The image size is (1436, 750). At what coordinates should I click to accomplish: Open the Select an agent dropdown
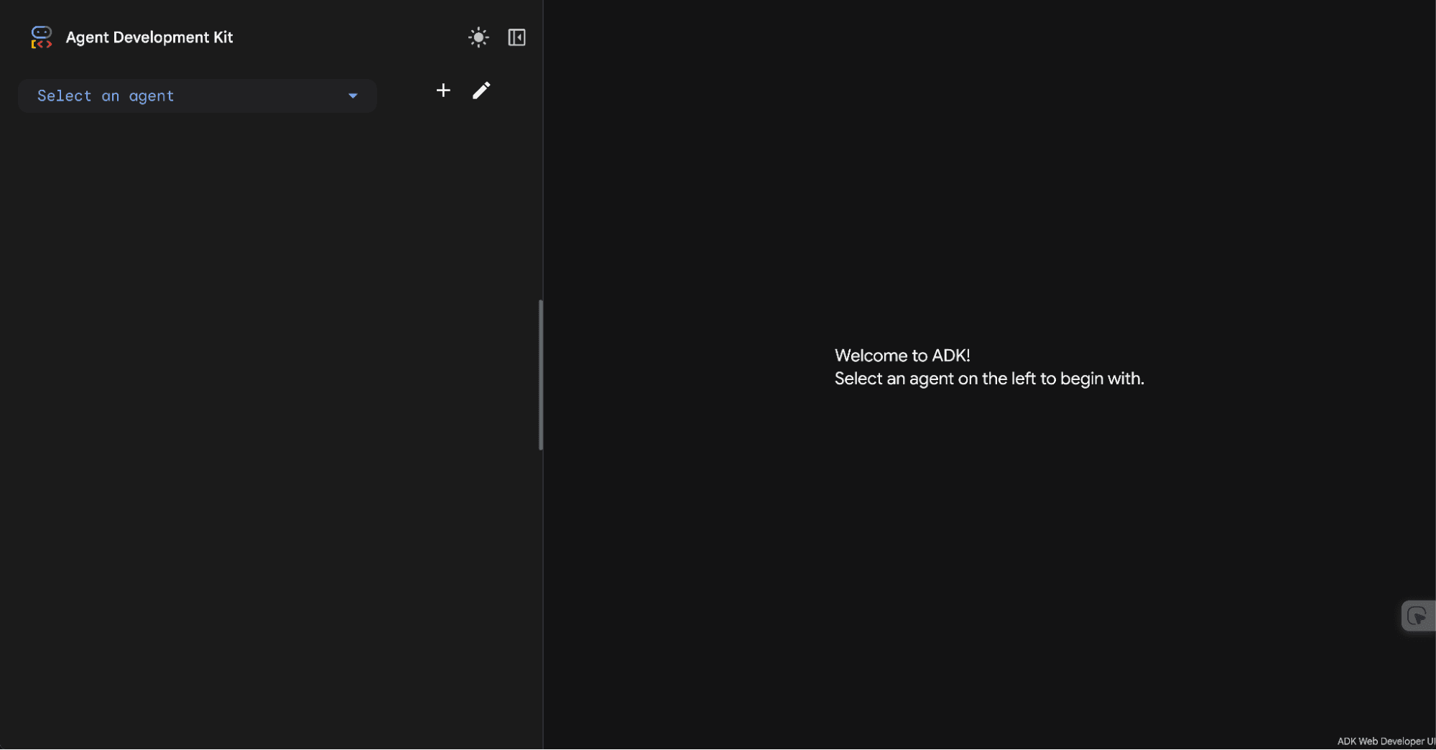(198, 96)
